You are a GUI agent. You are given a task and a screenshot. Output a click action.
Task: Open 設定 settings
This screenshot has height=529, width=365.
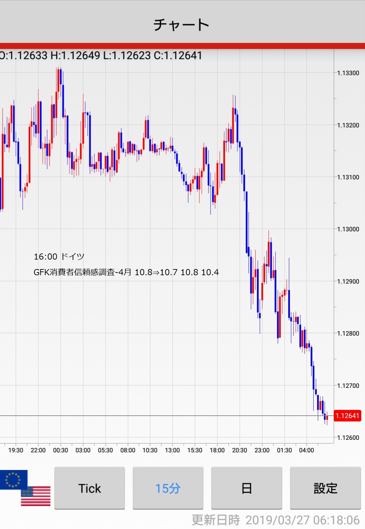[x=325, y=488]
